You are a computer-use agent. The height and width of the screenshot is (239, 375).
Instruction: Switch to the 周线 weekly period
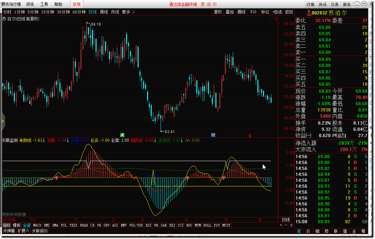tap(104, 12)
